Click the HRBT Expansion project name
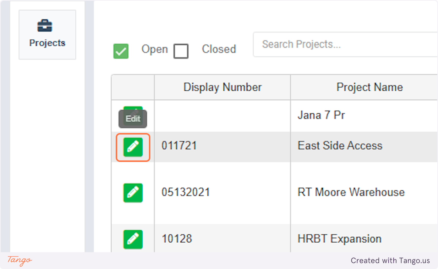The image size is (438, 269). point(339,239)
